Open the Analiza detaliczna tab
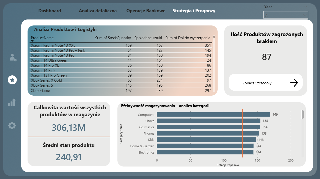Image resolution: width=320 pixels, height=179 pixels. coord(98,11)
